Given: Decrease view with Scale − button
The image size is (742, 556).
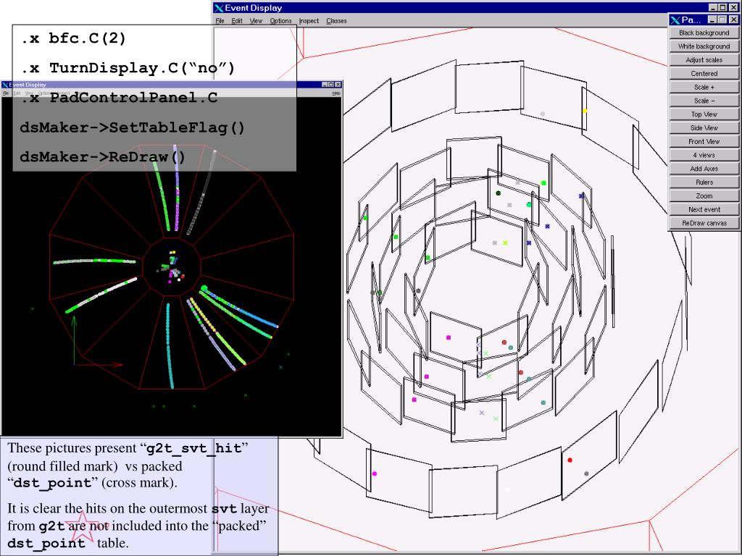Looking at the screenshot, I should 704,101.
